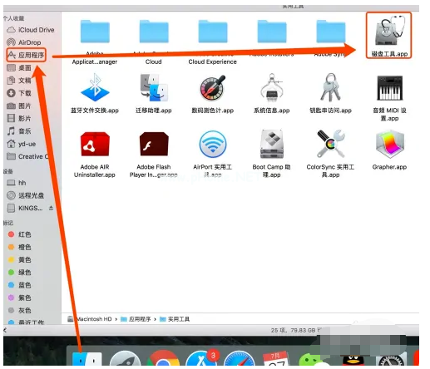The width and height of the screenshot is (430, 369).
Task: Open QQ penguin icon in Dock
Action: click(x=352, y=360)
